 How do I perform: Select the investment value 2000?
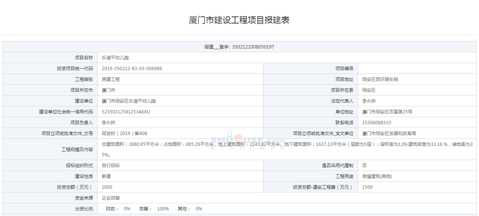107,187
